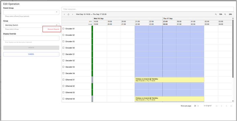237x121 pixels.
Task: Click the Ethernet 01 grey status bar
Action: point(92,80)
